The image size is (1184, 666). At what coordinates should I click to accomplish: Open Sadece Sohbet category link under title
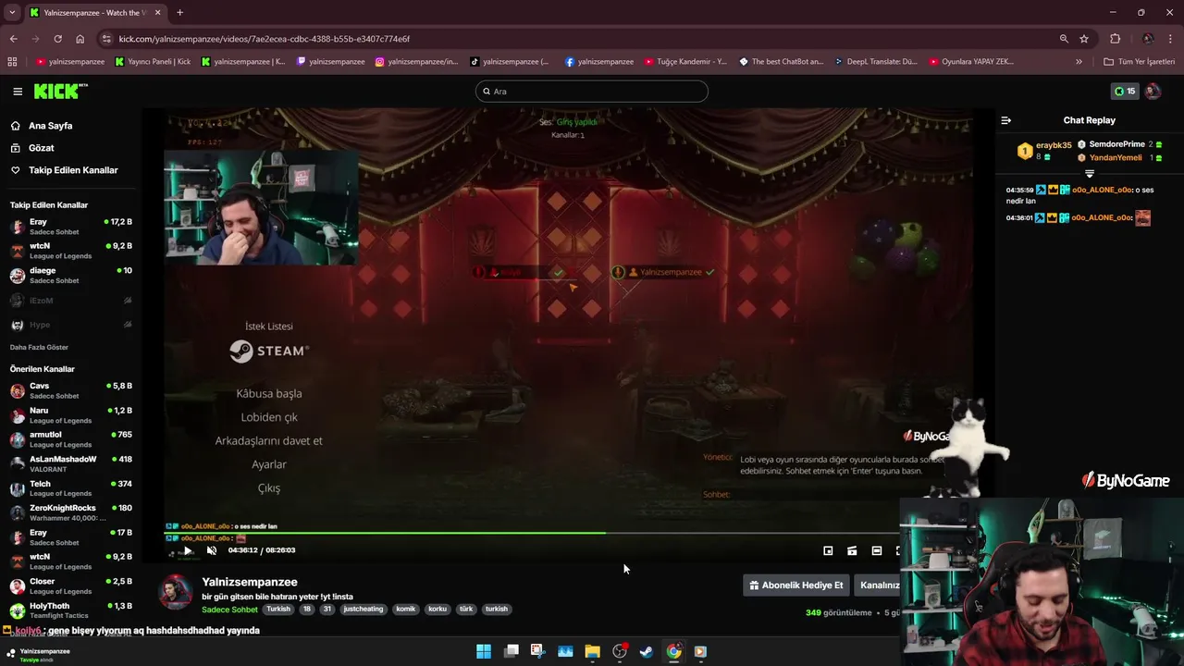click(x=229, y=610)
